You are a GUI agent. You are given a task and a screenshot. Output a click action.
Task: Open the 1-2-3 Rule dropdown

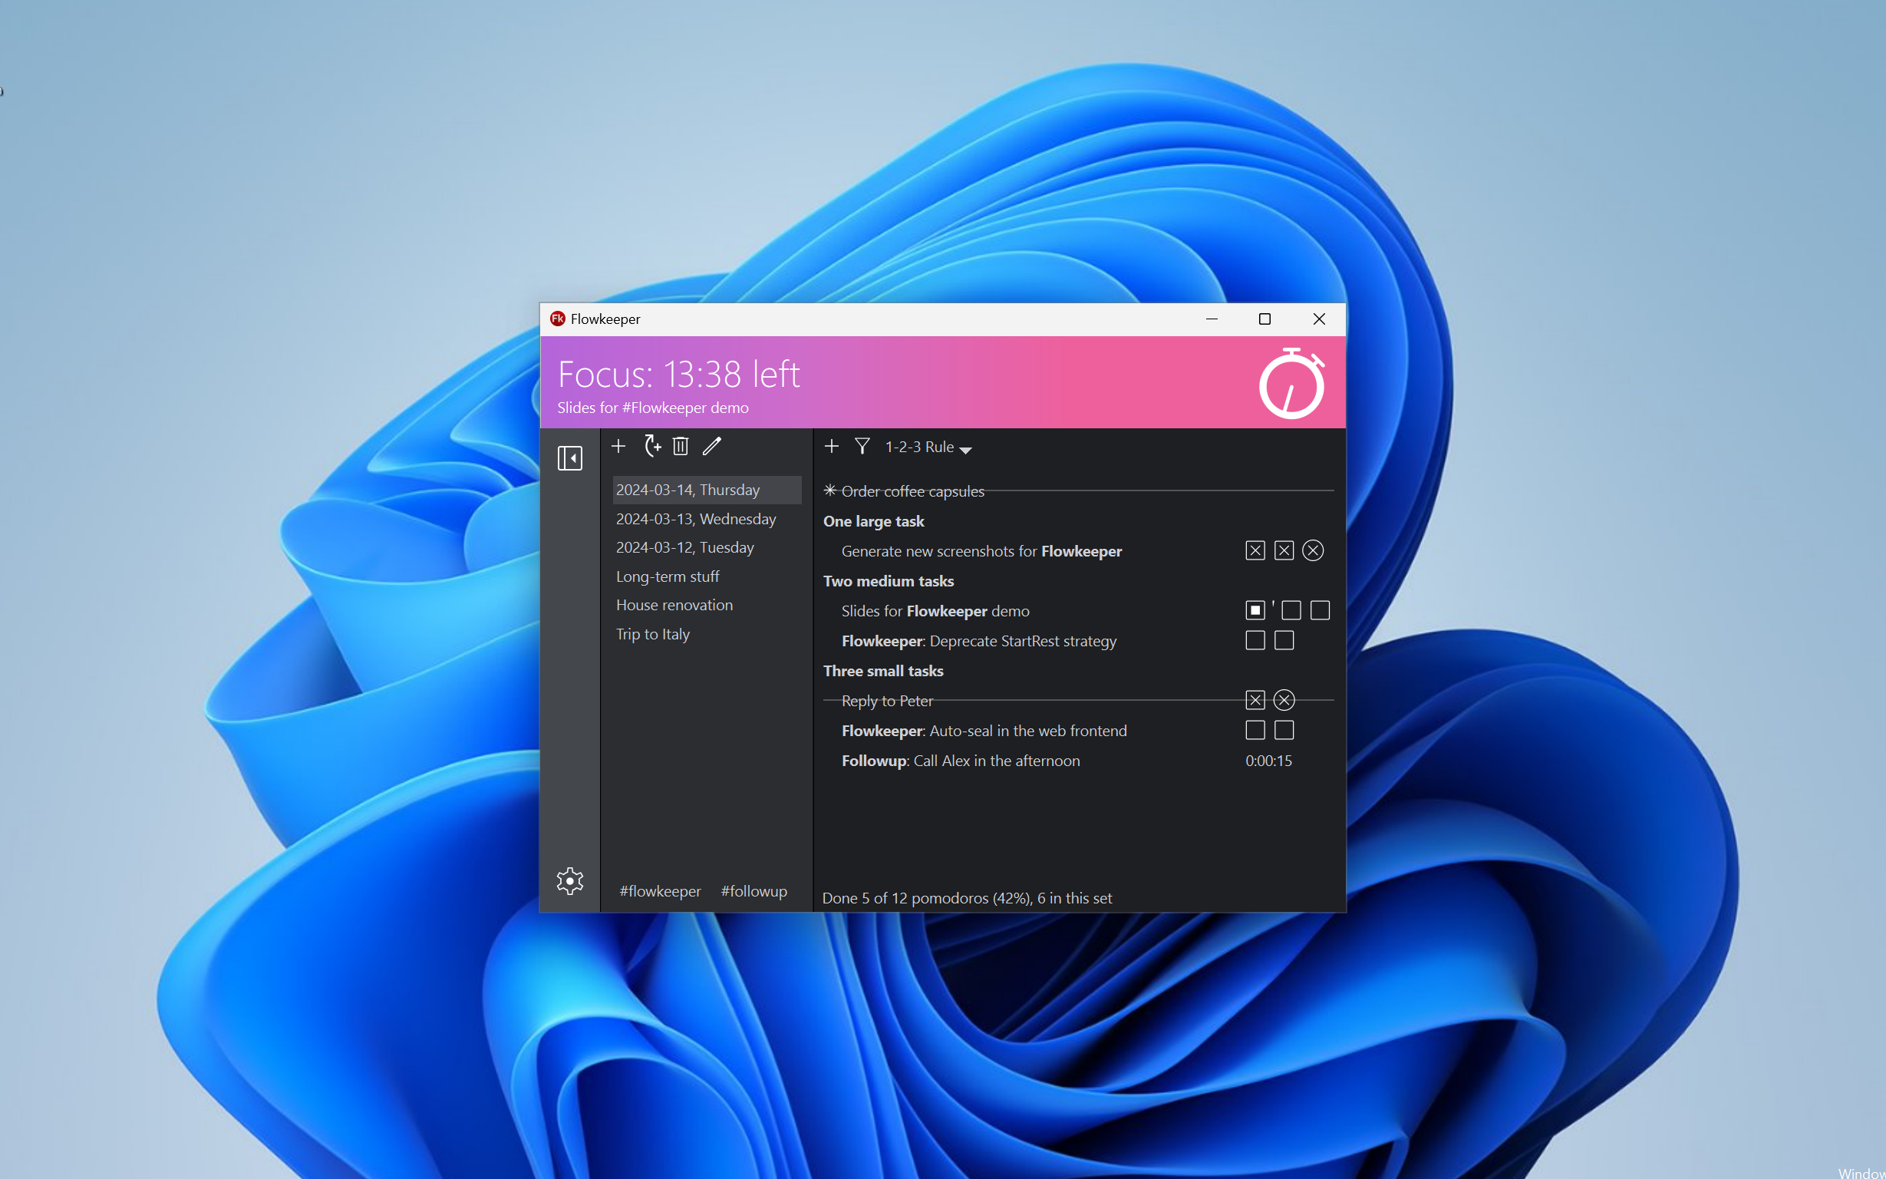pyautogui.click(x=928, y=447)
